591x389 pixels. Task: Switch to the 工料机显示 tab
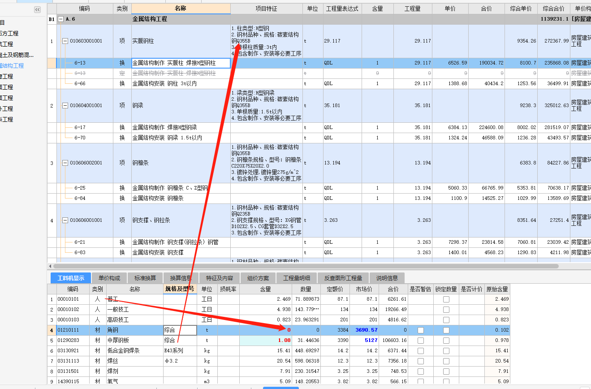(71, 278)
